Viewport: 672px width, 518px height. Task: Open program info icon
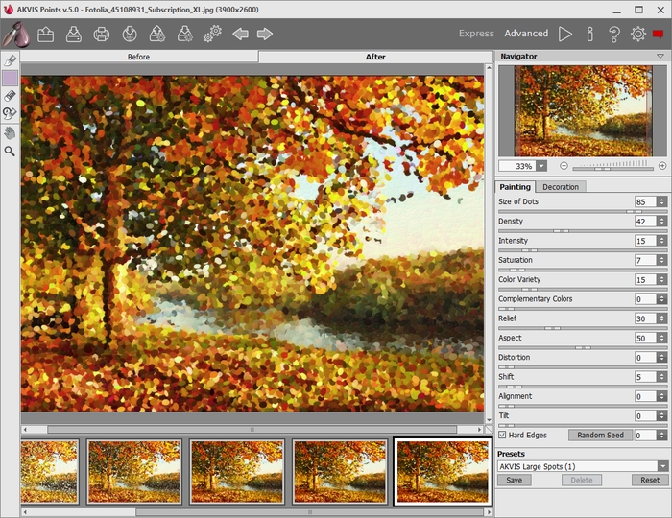pos(590,34)
